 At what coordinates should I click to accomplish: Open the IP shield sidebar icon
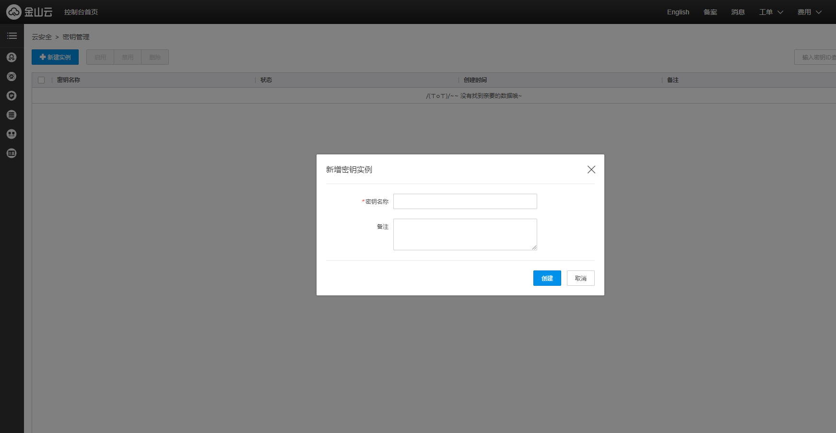click(x=12, y=96)
